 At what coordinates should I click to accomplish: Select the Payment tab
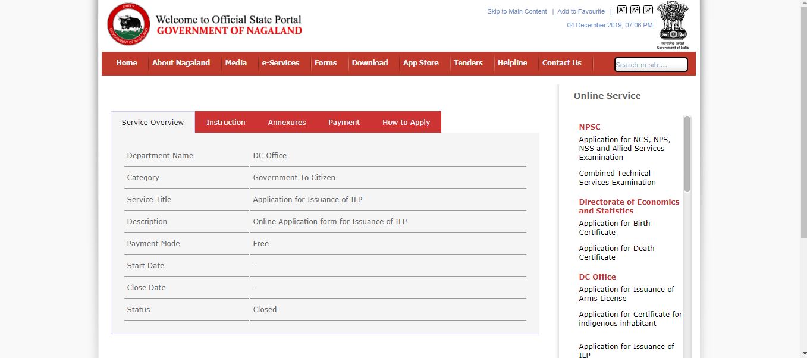click(x=344, y=123)
